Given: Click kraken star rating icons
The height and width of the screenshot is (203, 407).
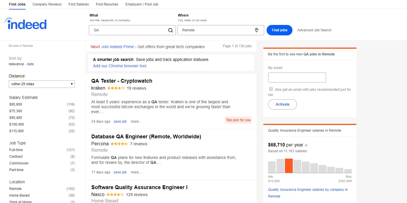Looking at the screenshot, I should click(x=116, y=88).
